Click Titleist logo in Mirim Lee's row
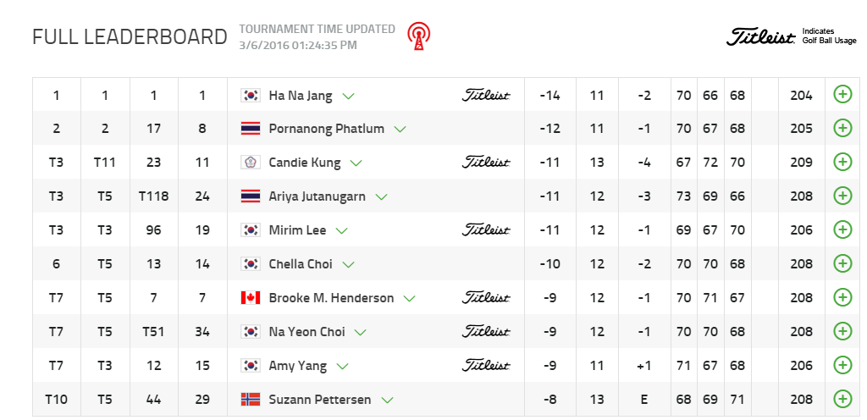Viewport: 867px width, 420px height. (486, 230)
